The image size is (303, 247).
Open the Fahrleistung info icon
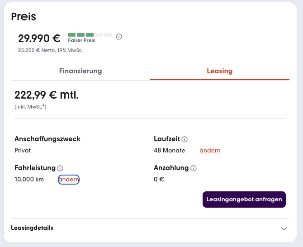coord(60,168)
